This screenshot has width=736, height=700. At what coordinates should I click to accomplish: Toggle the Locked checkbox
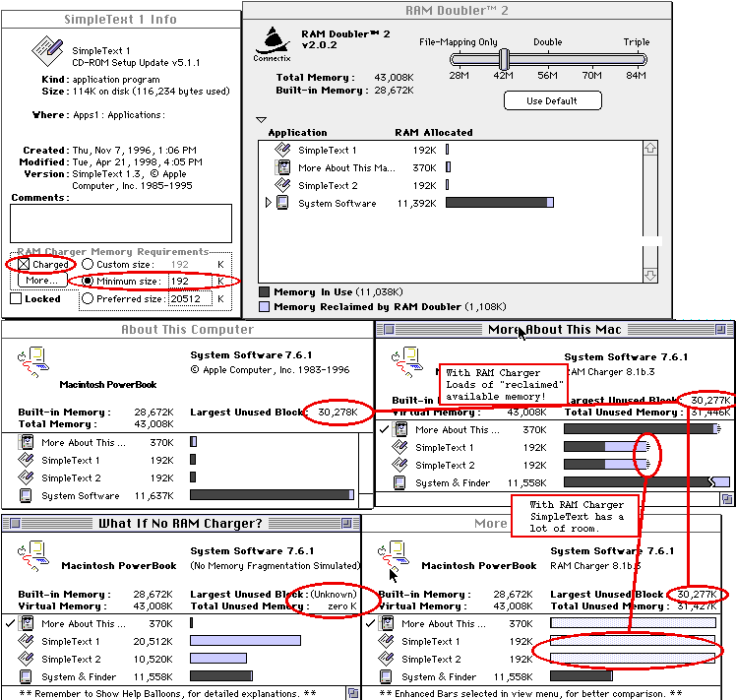(16, 298)
